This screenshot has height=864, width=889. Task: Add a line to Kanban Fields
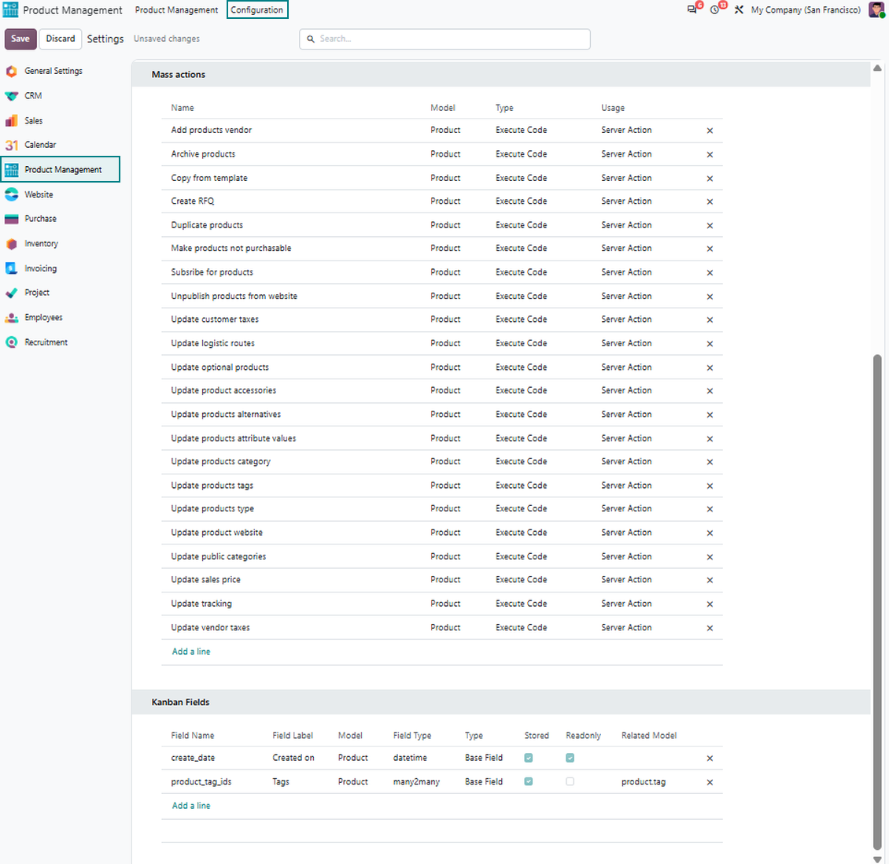191,806
